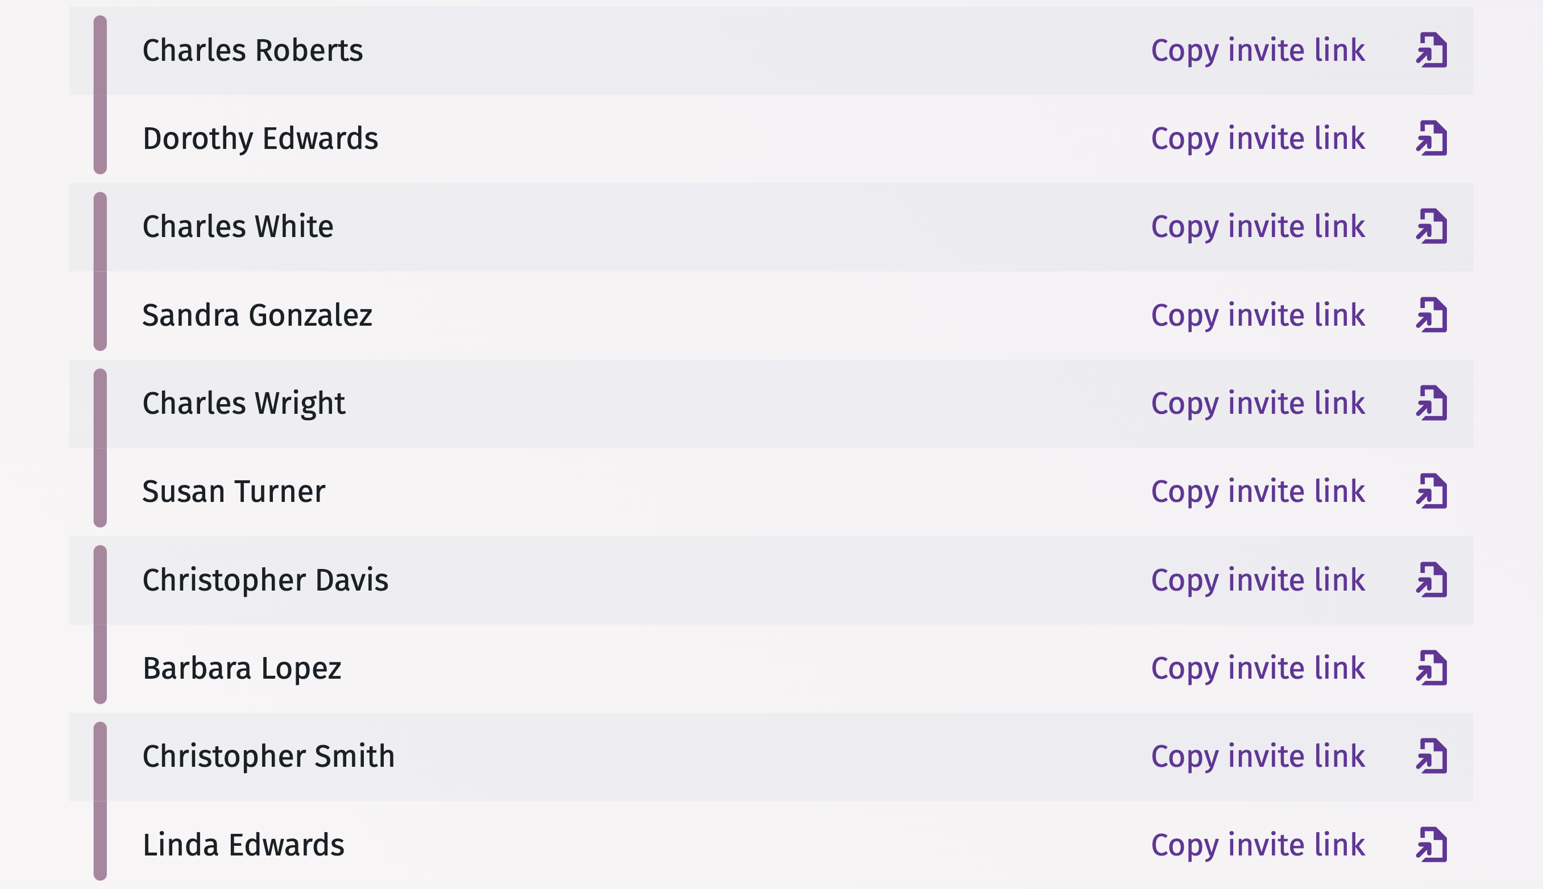
Task: Click the share icon for Barbara Lopez
Action: pos(1431,668)
